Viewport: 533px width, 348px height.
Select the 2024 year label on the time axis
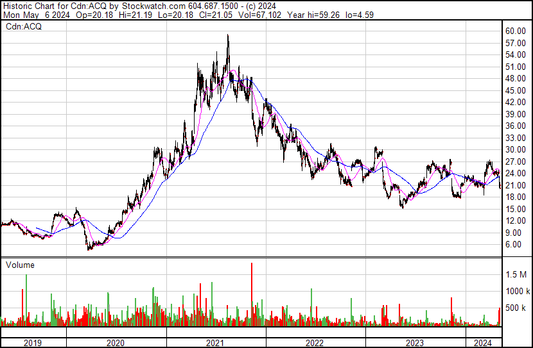(x=482, y=343)
